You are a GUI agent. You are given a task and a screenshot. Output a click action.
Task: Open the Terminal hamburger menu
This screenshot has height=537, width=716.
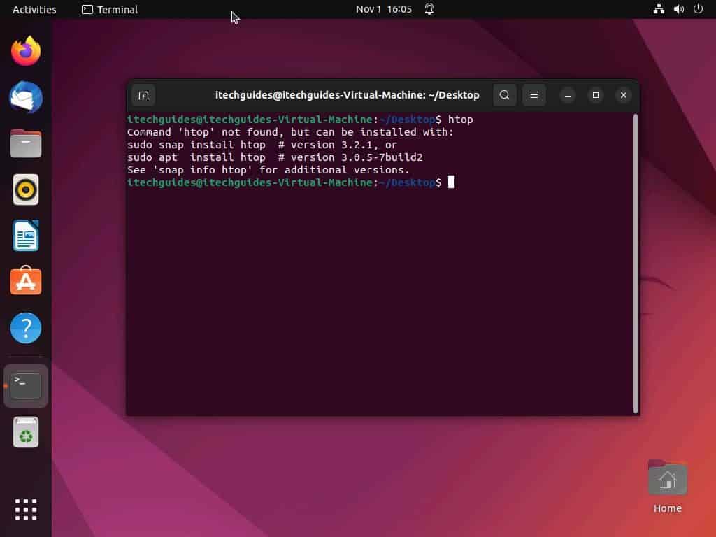[x=534, y=95]
